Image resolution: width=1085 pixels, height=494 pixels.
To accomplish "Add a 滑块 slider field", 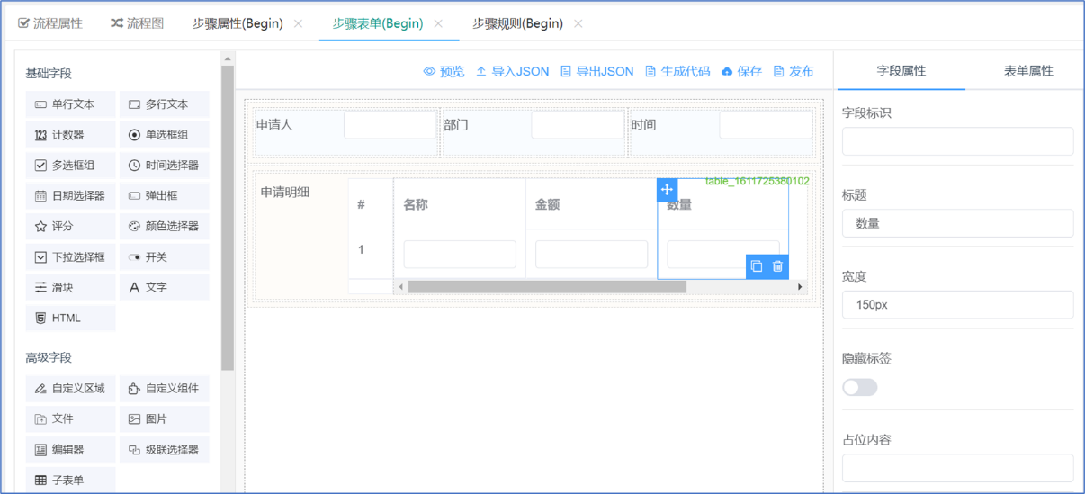I will (x=71, y=288).
